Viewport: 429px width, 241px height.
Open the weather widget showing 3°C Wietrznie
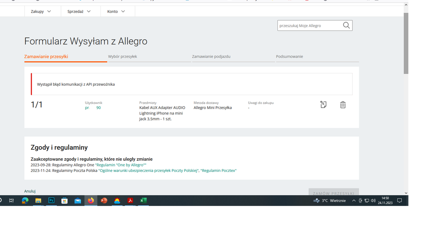tap(330, 201)
